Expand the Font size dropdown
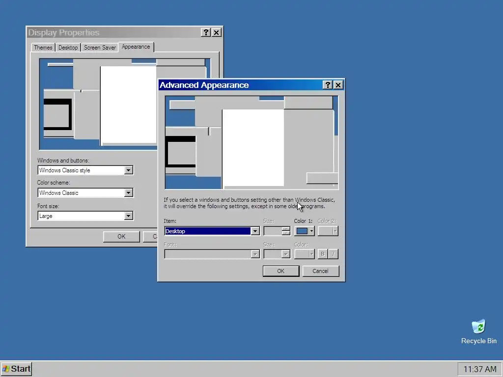 pyautogui.click(x=128, y=216)
